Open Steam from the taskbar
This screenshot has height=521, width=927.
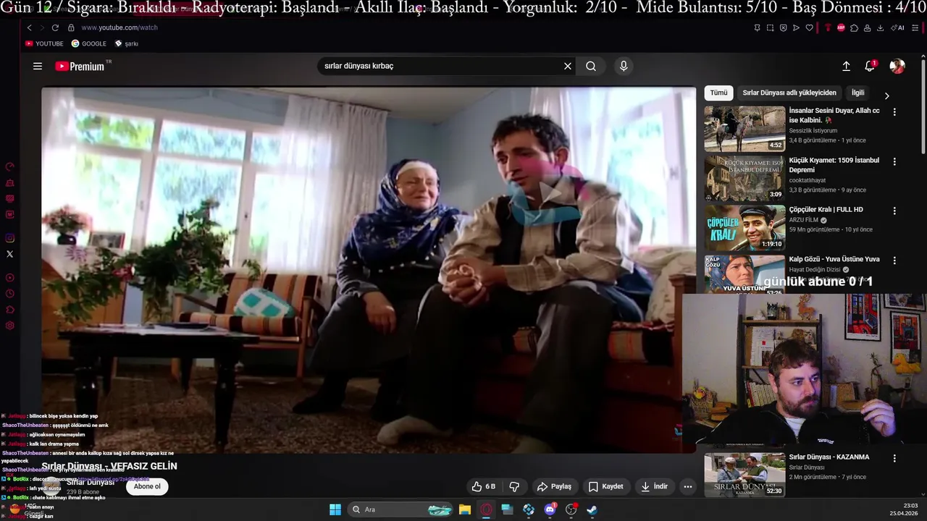[592, 509]
